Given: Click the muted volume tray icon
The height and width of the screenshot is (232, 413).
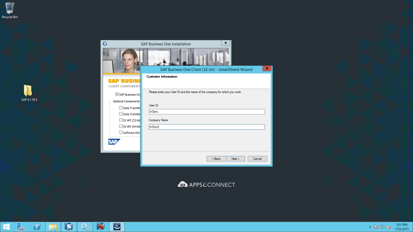Looking at the screenshot, I should [389, 227].
